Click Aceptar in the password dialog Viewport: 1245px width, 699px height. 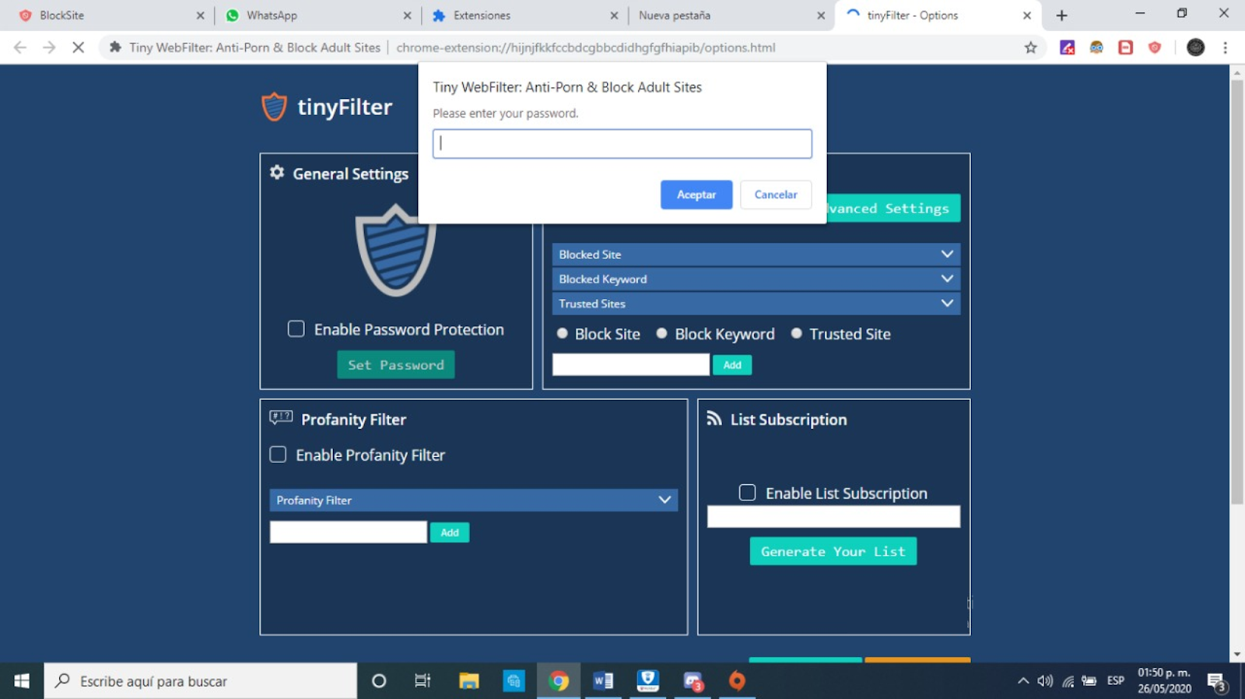point(696,195)
